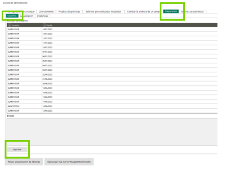Viewport: 230px width, 169px height.
Task: Click the Consola de administración window title
Action: pos(15,3)
